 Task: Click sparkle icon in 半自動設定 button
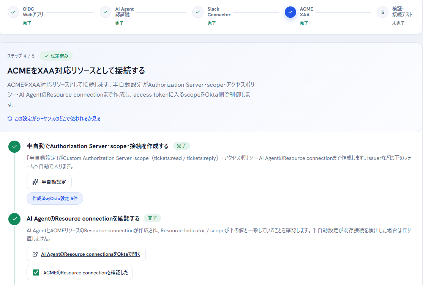tap(35, 182)
